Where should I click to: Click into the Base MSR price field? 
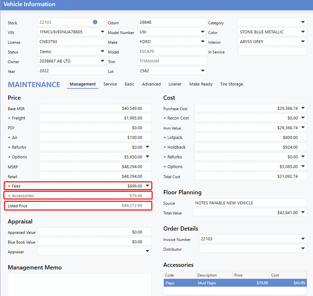tap(95, 108)
